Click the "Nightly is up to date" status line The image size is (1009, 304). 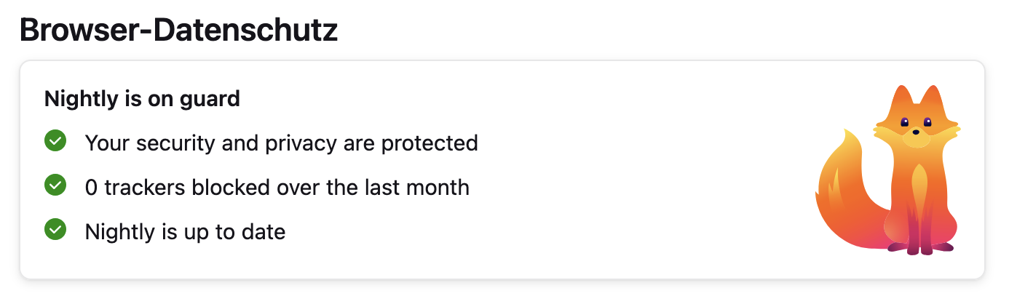185,232
